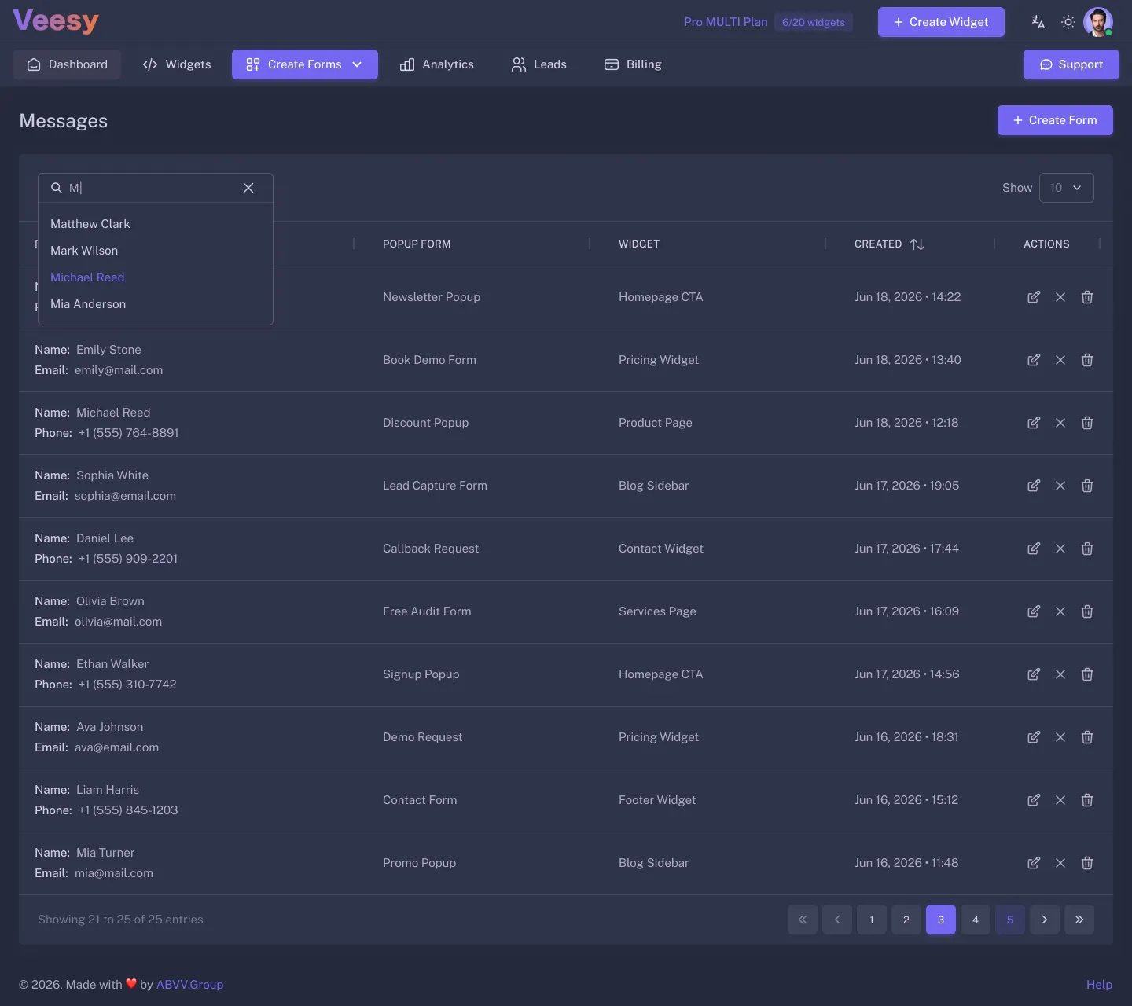Image resolution: width=1132 pixels, height=1006 pixels.
Task: Edit the Sophia White message
Action: click(1034, 486)
